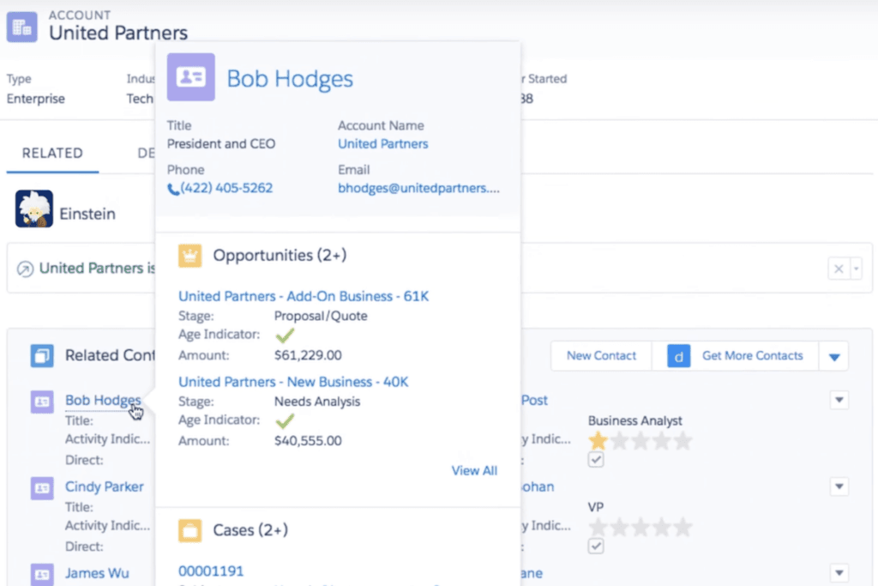Click the Opportunities (2+) section heading
Screen dimensions: 878x586
[x=280, y=256]
